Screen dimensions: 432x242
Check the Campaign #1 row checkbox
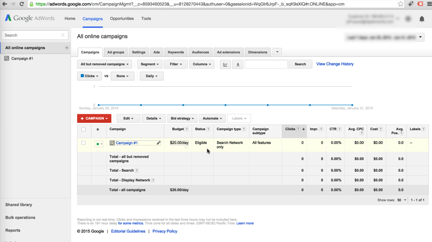[x=83, y=143]
